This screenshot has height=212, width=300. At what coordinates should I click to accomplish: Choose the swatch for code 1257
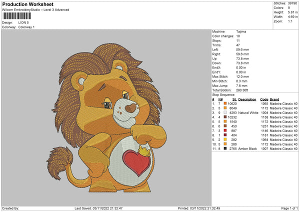pyautogui.click(x=225, y=126)
